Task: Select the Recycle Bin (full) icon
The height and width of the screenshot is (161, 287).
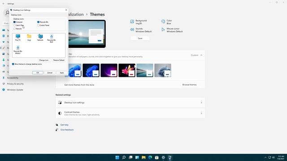Action: click(52, 38)
